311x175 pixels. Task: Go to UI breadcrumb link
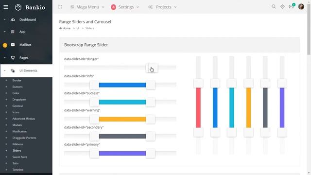click(78, 28)
